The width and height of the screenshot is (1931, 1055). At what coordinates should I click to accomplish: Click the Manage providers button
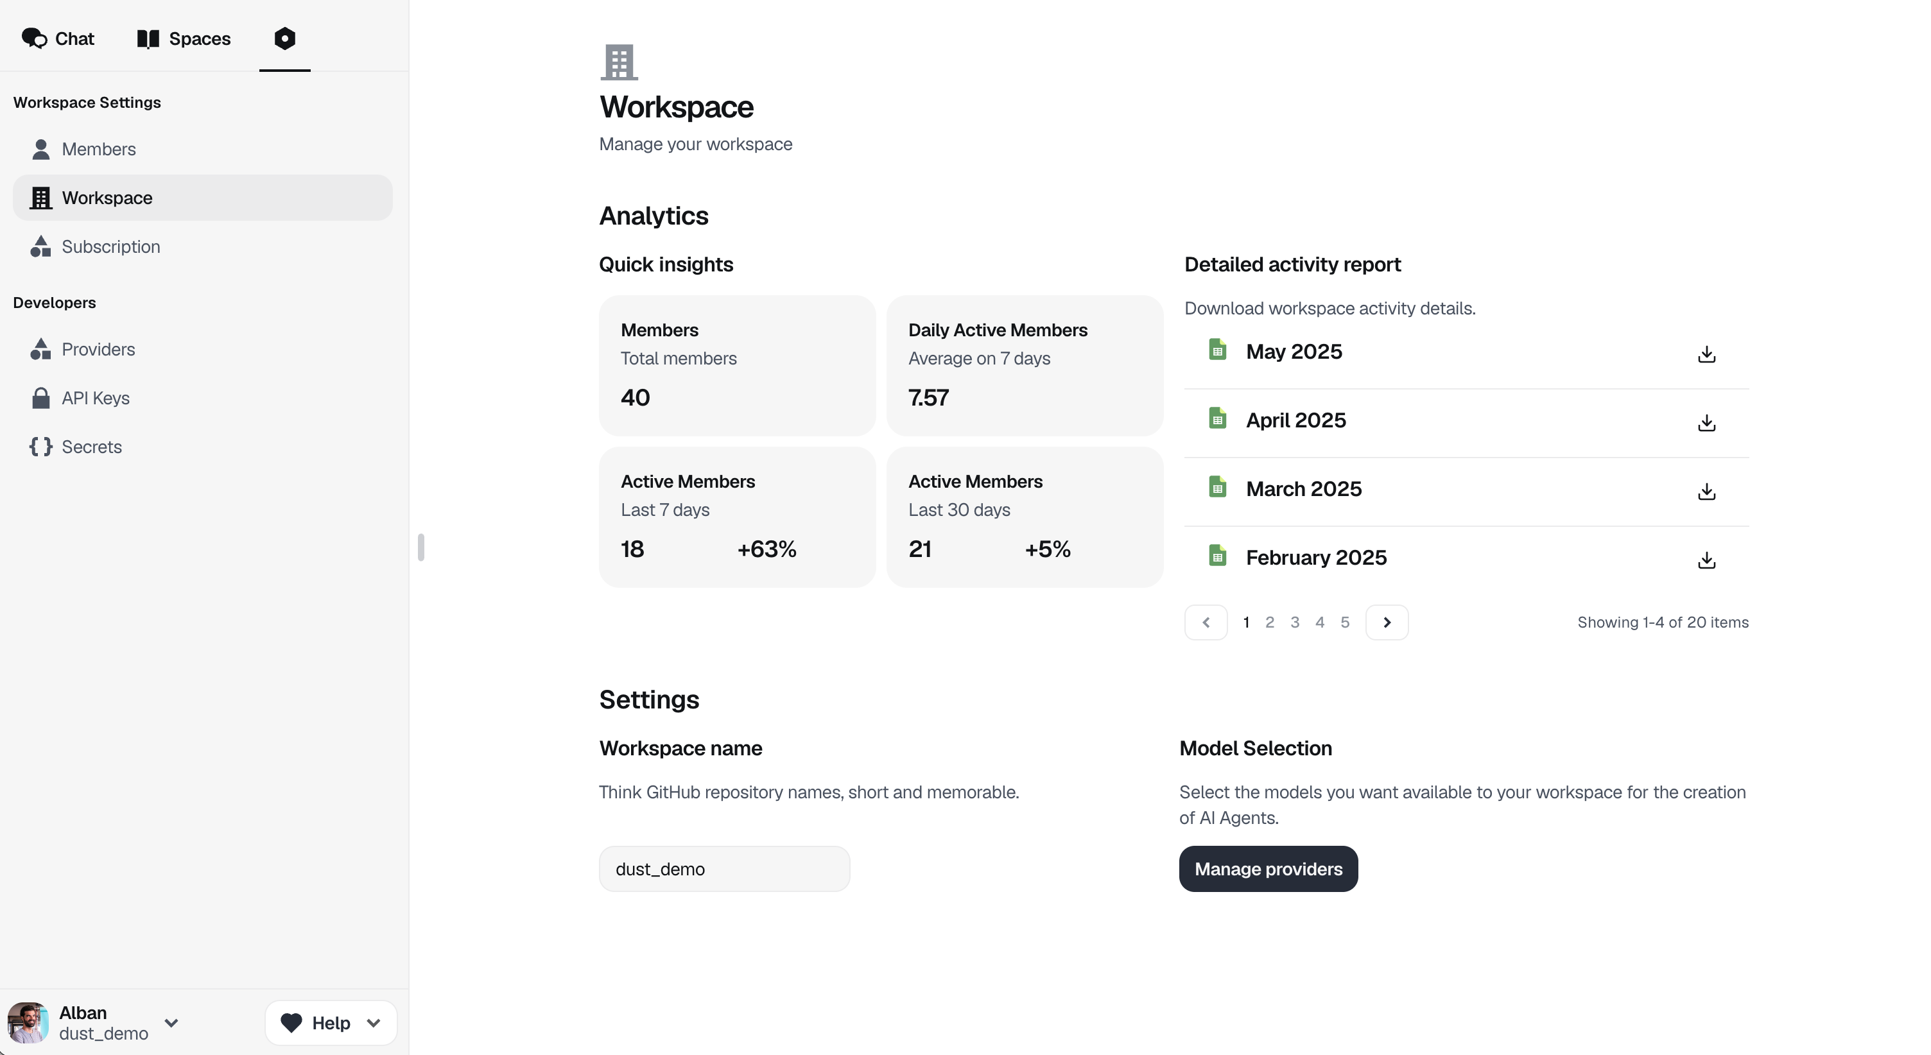point(1269,869)
